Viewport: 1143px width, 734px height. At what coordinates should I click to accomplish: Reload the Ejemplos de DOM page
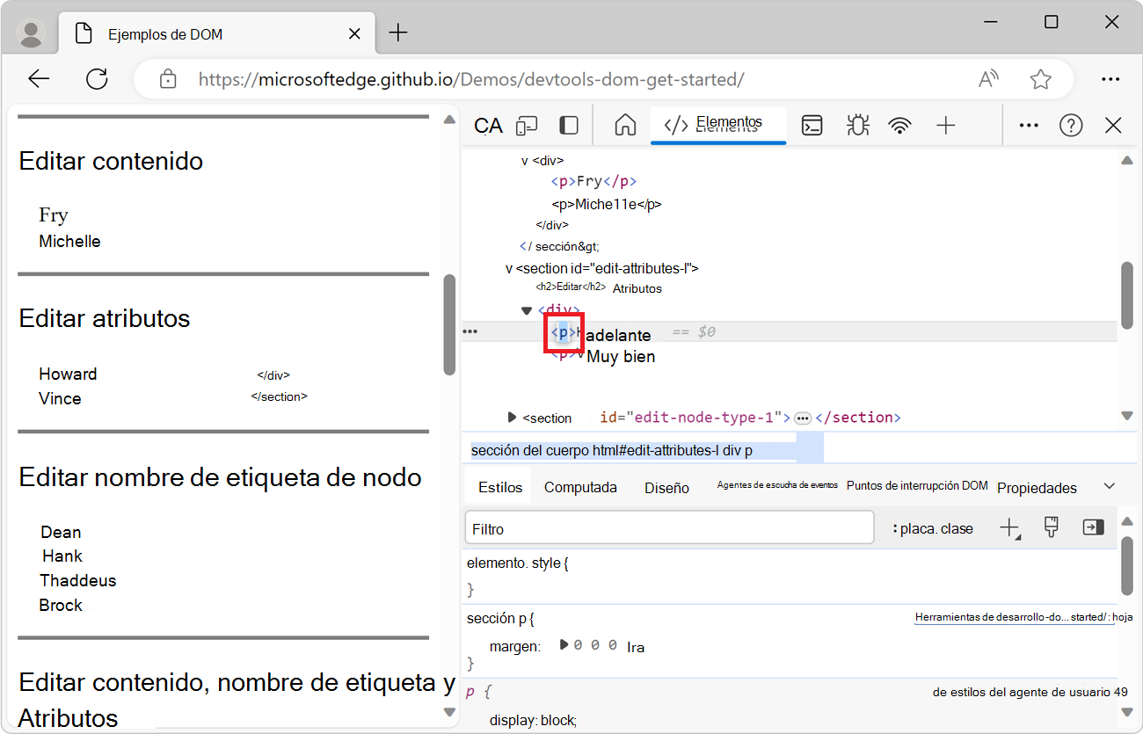[x=97, y=78]
